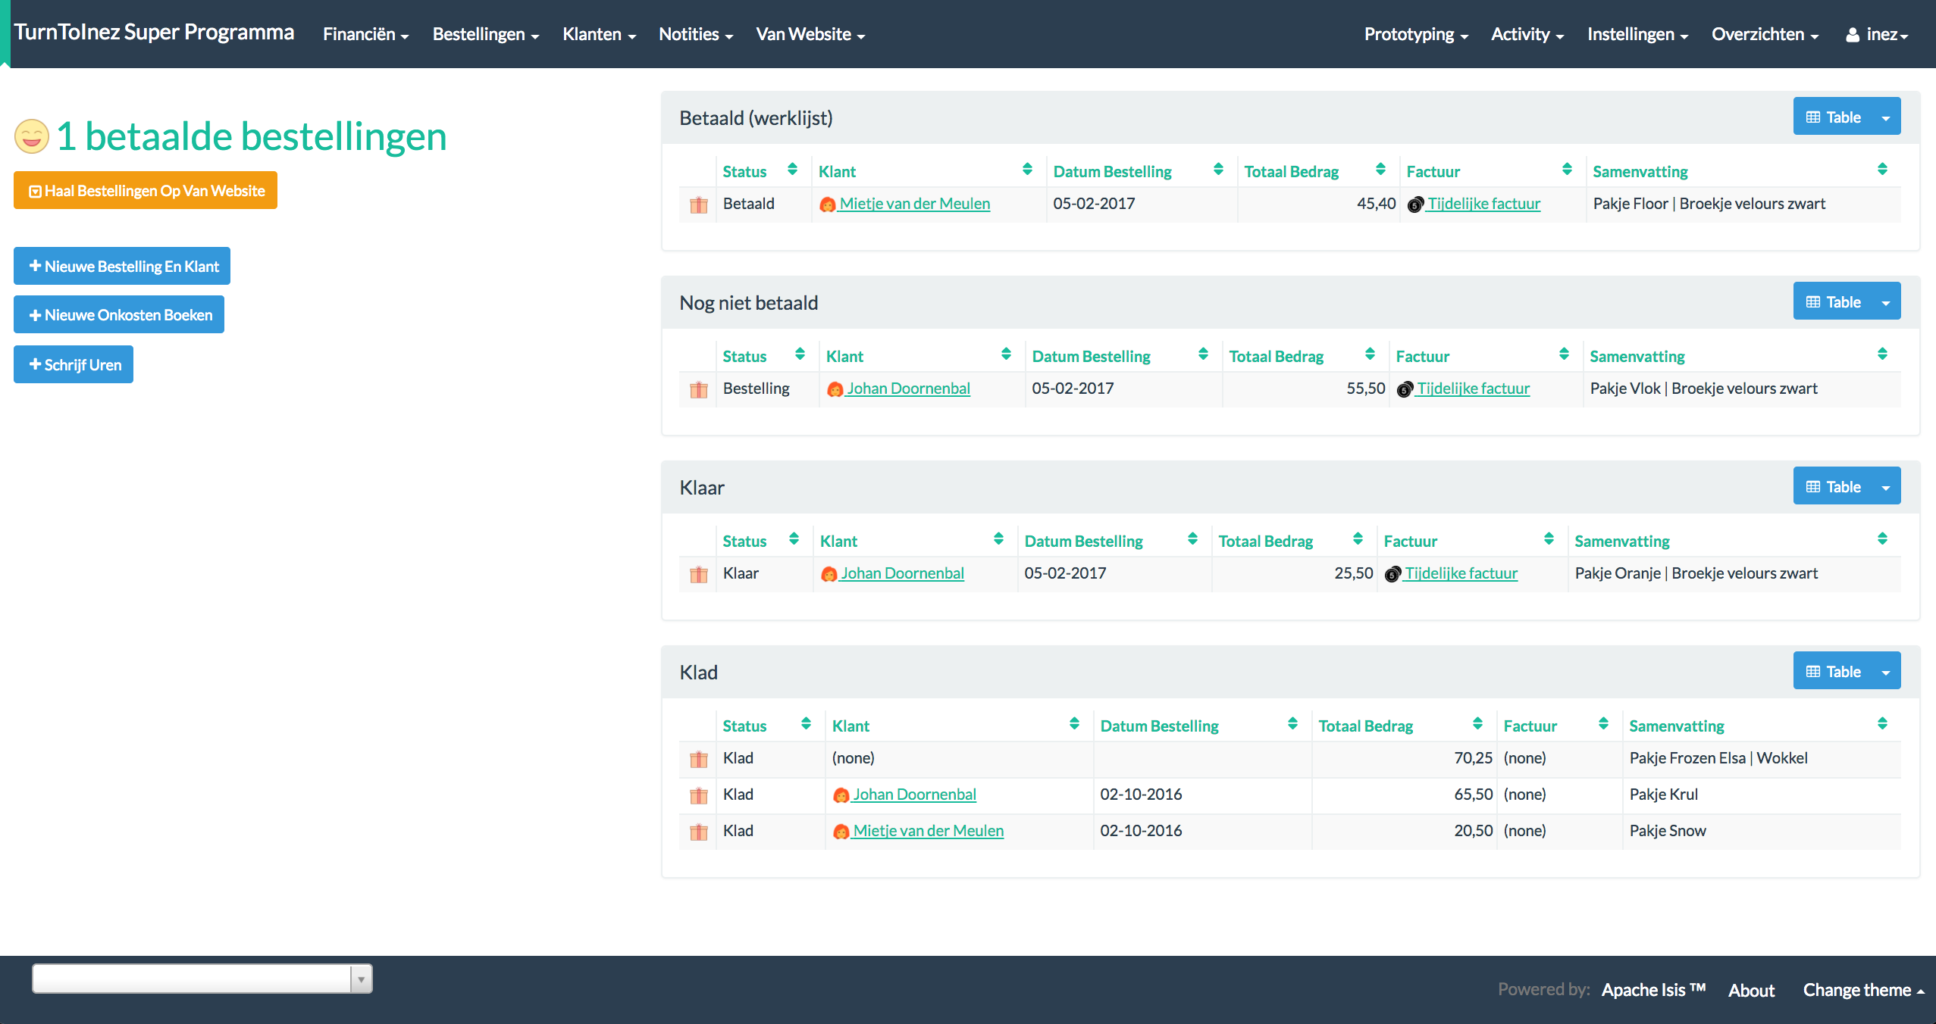The width and height of the screenshot is (1936, 1024).
Task: Click gift icon of Bestelling row
Action: pos(698,389)
